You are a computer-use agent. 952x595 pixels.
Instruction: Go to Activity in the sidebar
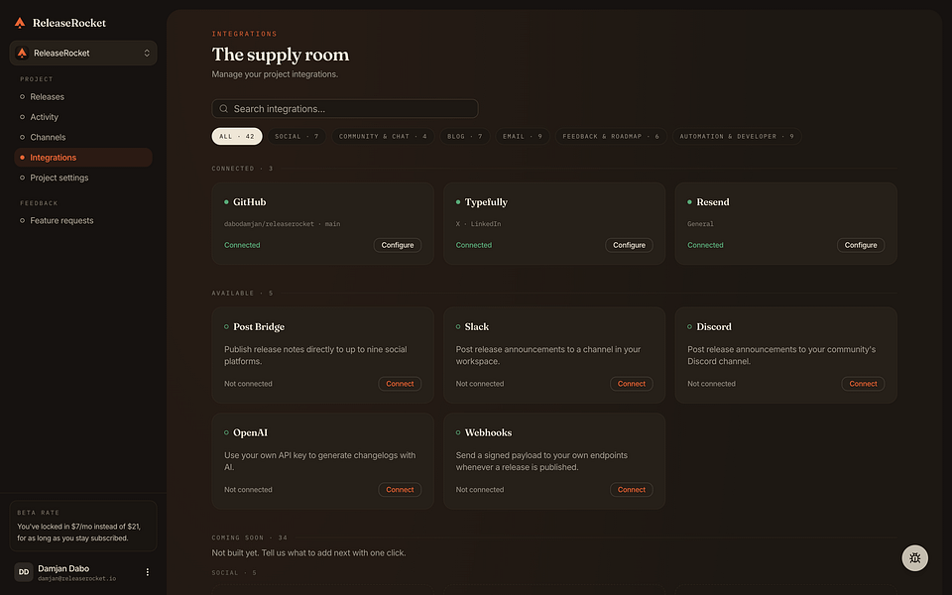[83, 117]
